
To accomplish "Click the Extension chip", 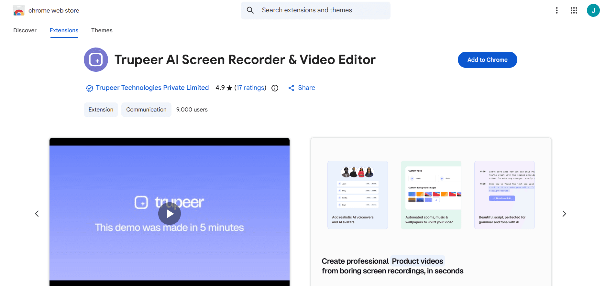I will [101, 110].
